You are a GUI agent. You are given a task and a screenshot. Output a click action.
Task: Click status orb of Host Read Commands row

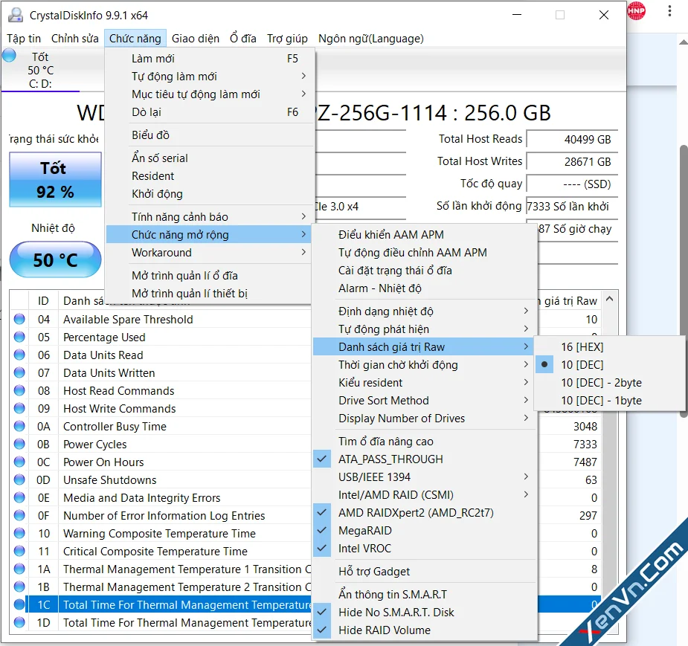click(19, 390)
